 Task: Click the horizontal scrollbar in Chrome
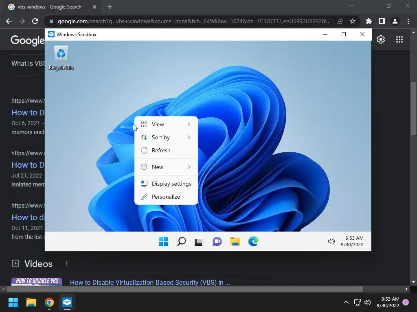tap(184, 289)
